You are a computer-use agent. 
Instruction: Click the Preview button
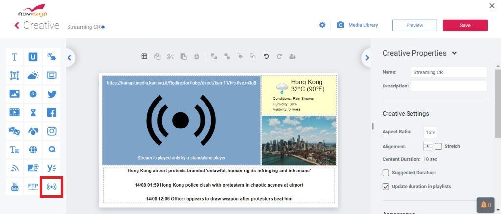[414, 25]
